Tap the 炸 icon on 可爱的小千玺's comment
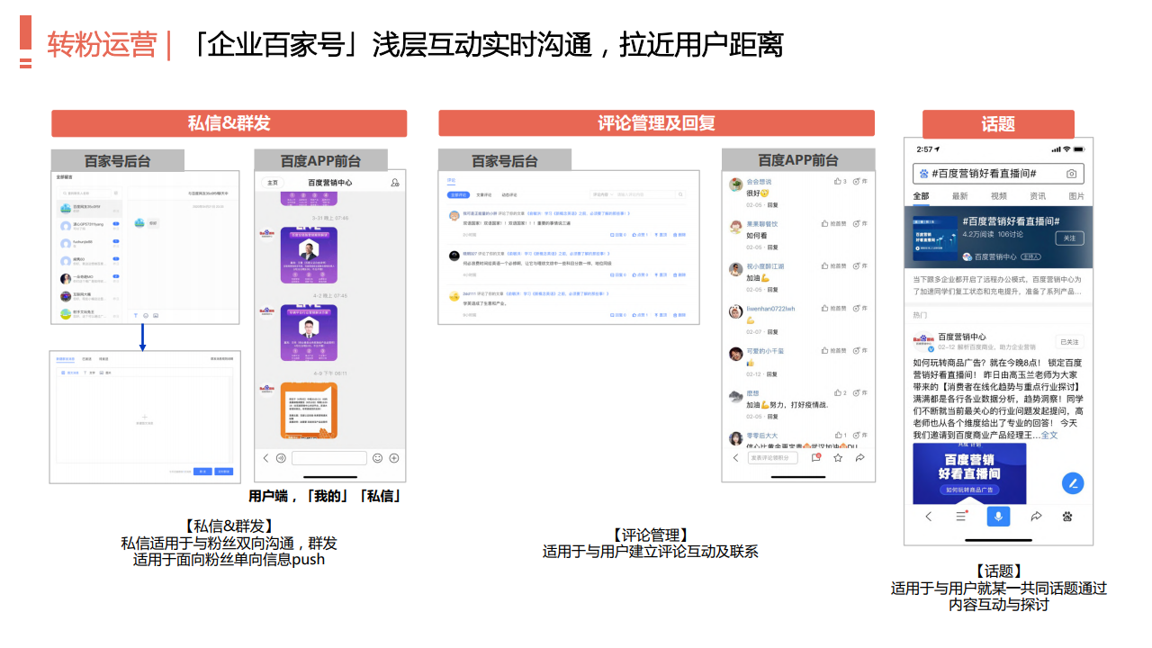 click(860, 350)
